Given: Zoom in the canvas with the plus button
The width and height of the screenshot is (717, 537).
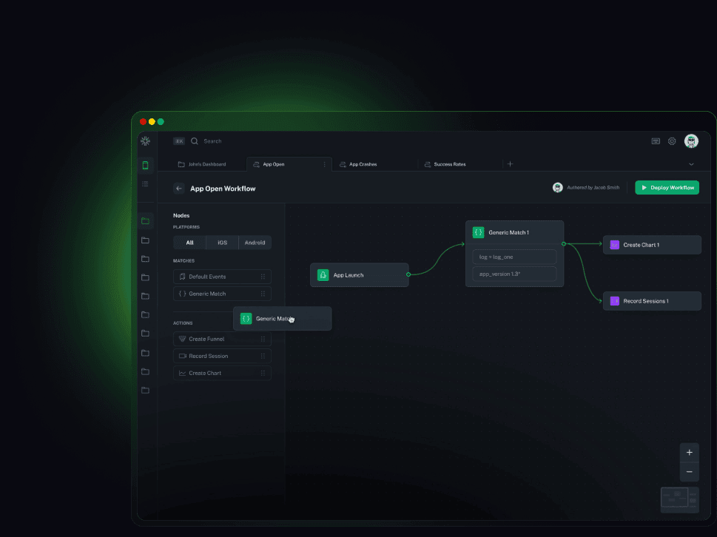Looking at the screenshot, I should pos(689,453).
